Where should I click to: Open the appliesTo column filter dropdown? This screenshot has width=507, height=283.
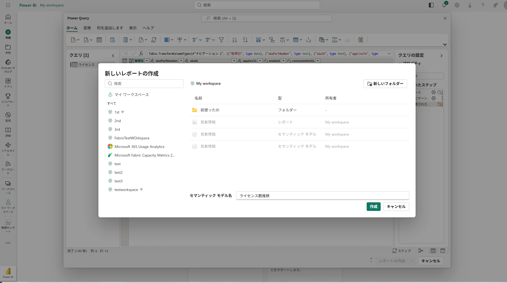tap(260, 61)
